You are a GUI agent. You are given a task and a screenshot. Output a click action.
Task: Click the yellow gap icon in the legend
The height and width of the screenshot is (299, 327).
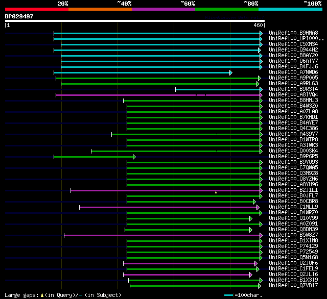(42, 295)
